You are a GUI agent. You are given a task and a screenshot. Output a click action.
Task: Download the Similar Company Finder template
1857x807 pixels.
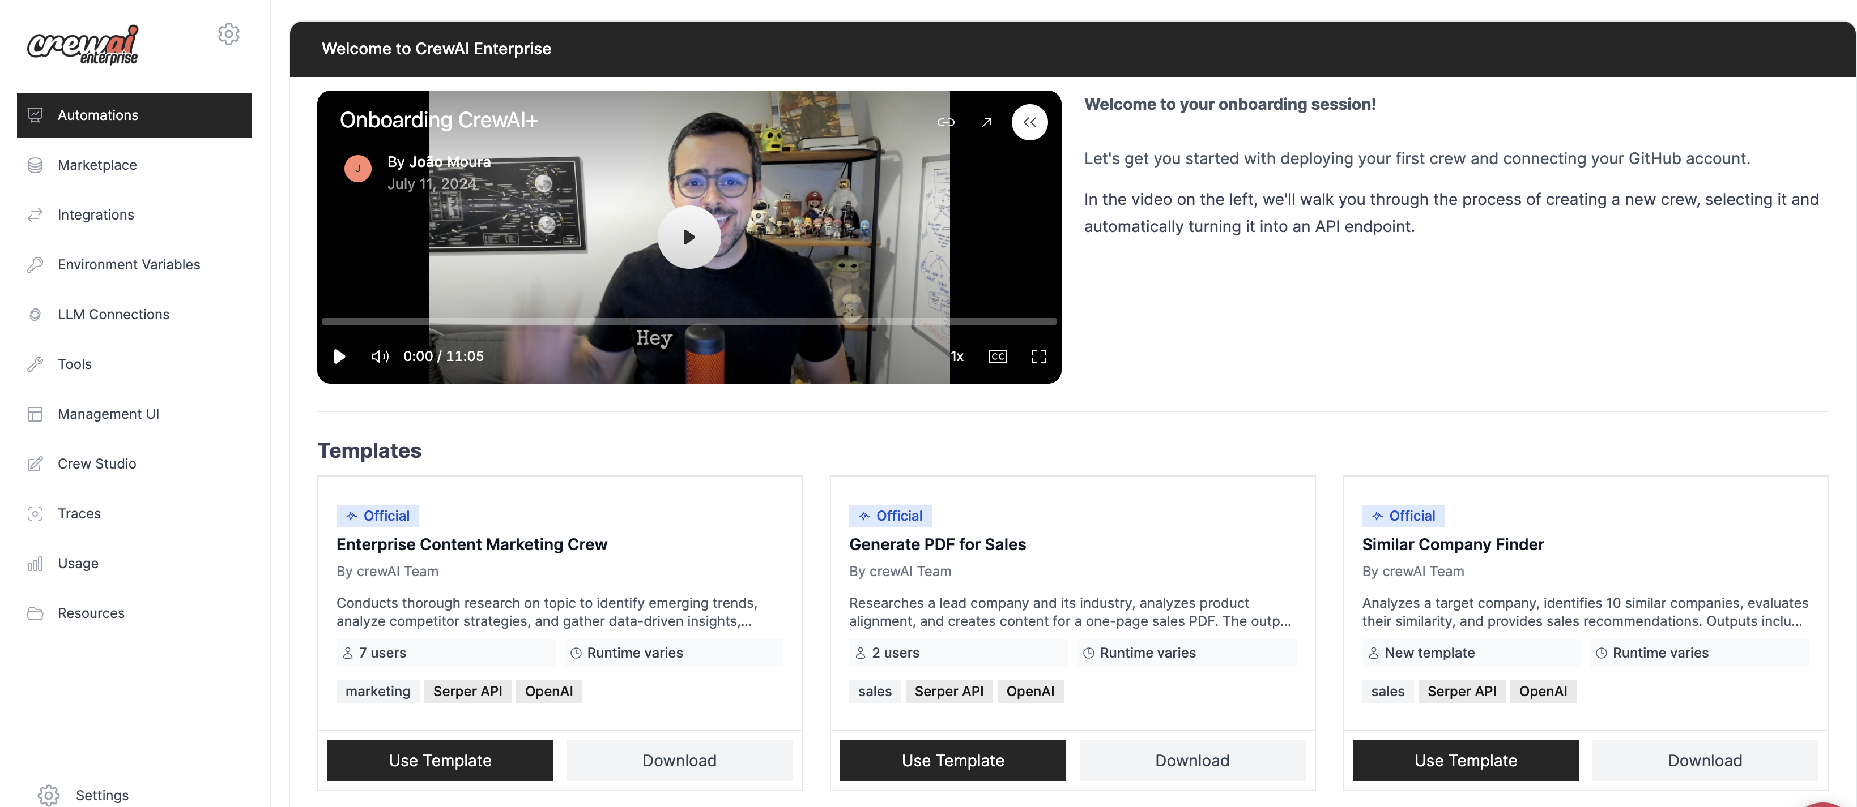click(x=1705, y=760)
